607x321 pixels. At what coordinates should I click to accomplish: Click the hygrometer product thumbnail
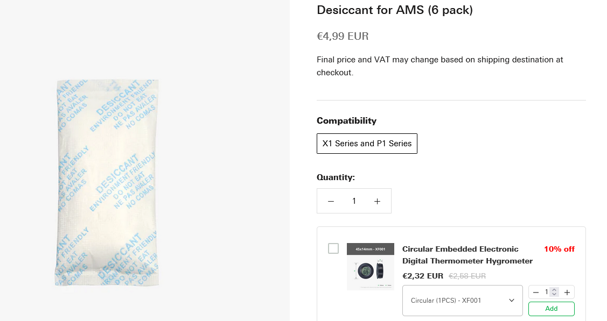[x=371, y=267]
